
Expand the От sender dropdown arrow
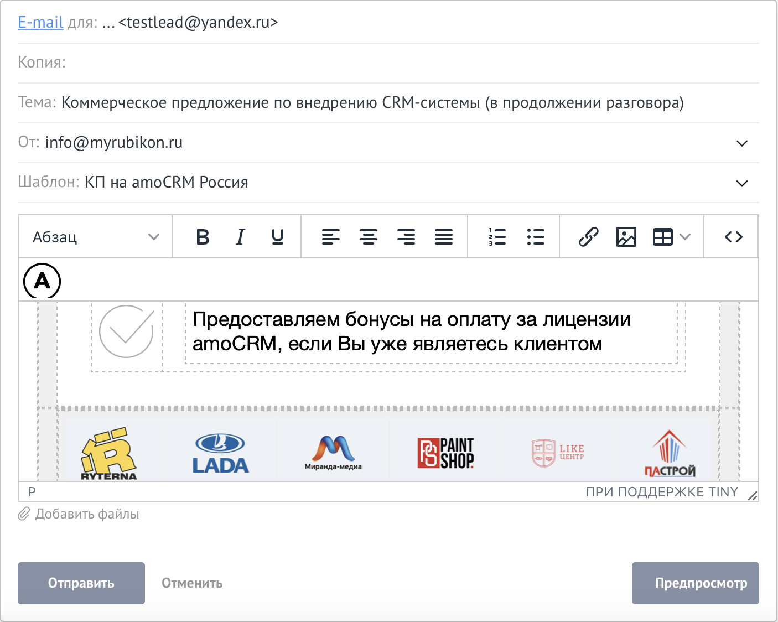coord(742,143)
